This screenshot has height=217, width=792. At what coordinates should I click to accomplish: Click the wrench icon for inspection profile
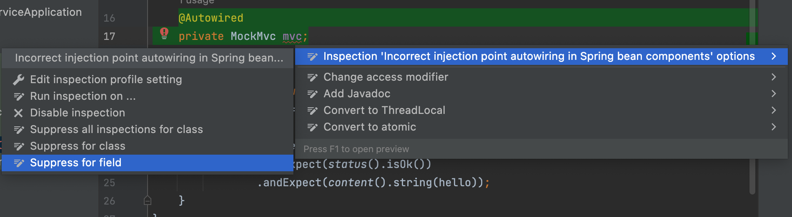19,79
